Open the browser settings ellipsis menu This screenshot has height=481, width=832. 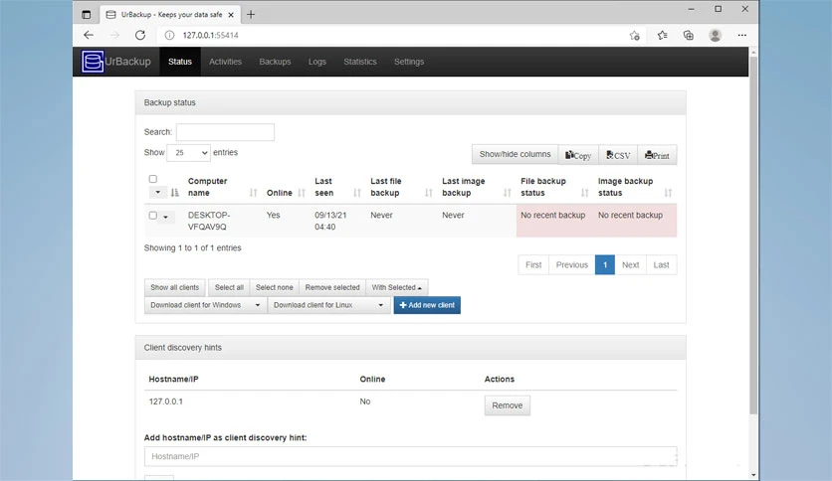point(741,35)
